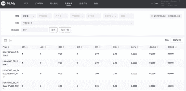Open the 2022/03/02 - 2022/03/08 date picker
Viewport: 186px width, 91px height.
click(x=166, y=16)
